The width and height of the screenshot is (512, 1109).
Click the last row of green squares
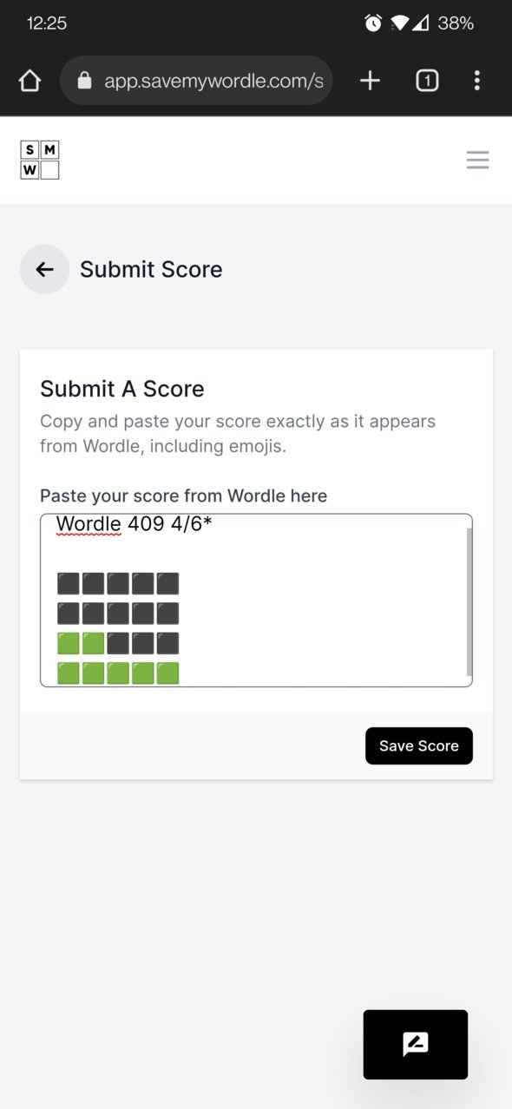[118, 673]
